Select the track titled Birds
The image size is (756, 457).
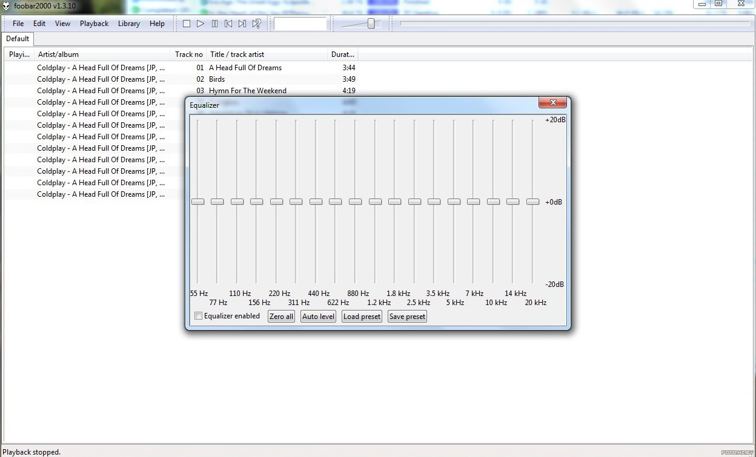pyautogui.click(x=217, y=79)
